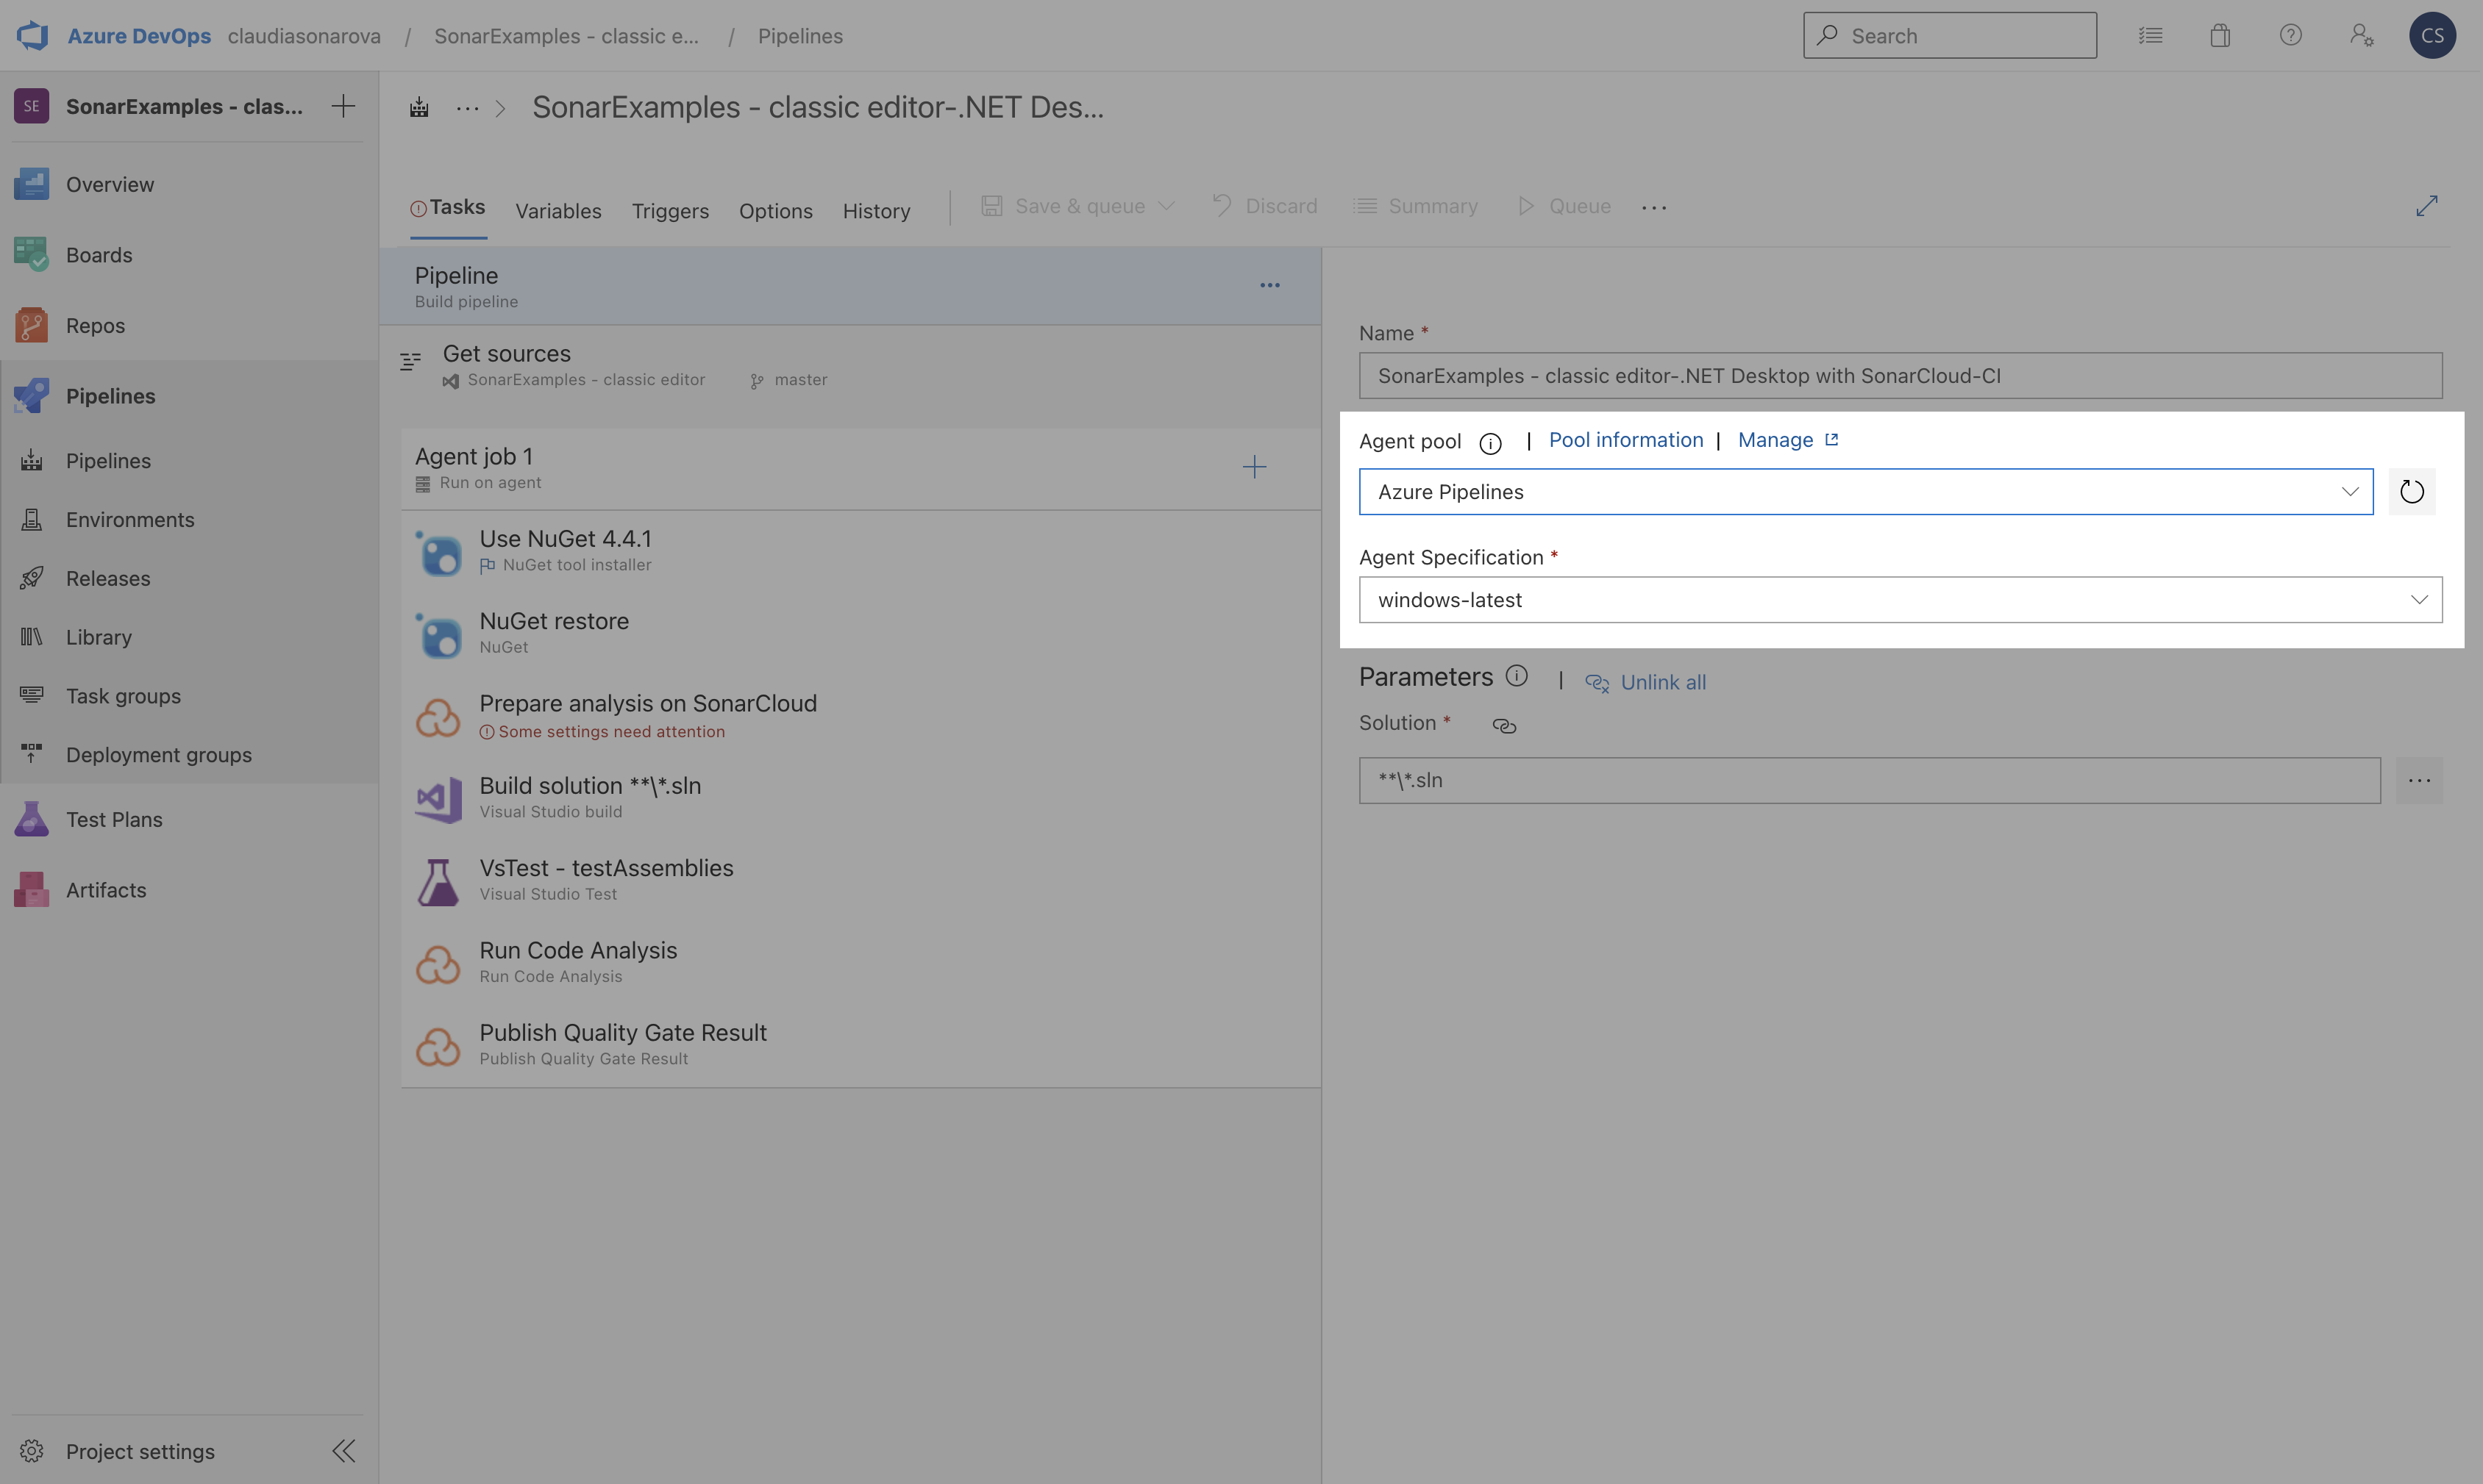Select the Publish Quality Gate Result task
The image size is (2483, 1484).
coord(861,1046)
